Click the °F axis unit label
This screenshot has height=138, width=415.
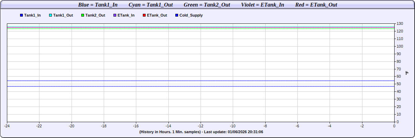[x=407, y=73]
